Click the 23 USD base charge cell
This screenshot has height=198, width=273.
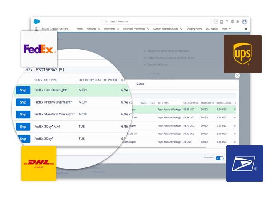[x=187, y=142]
